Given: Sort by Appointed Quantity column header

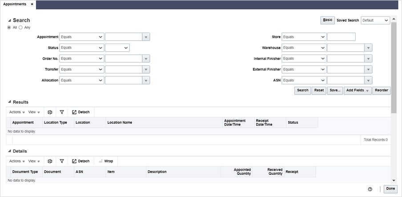Looking at the screenshot, I should (x=237, y=172).
